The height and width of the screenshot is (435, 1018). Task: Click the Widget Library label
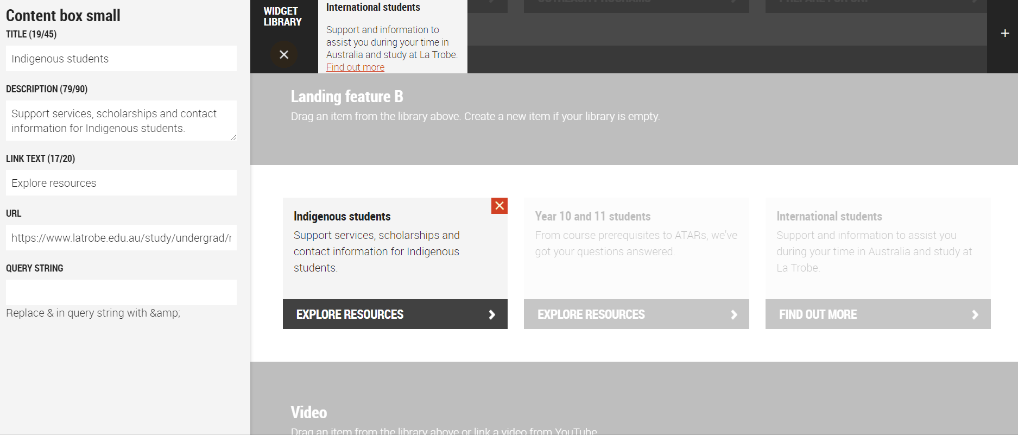tap(282, 16)
